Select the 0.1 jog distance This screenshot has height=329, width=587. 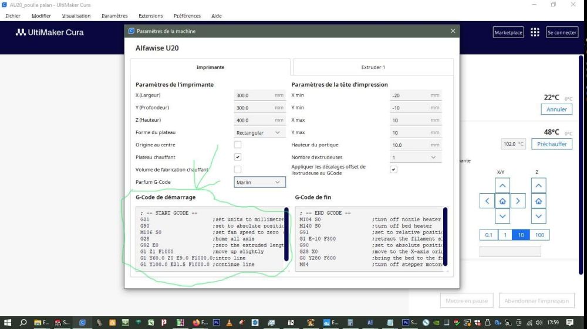click(488, 235)
